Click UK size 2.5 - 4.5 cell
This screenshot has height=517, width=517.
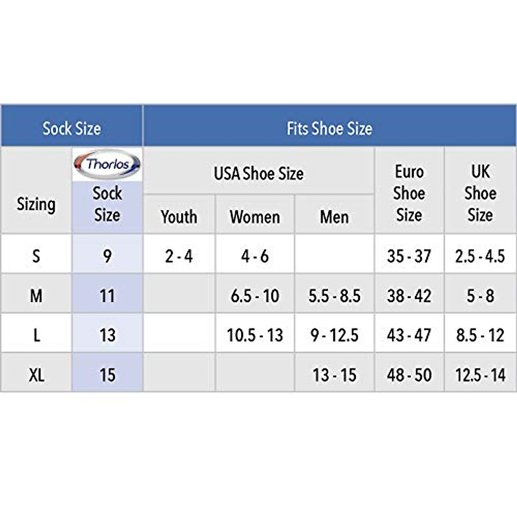tap(480, 256)
